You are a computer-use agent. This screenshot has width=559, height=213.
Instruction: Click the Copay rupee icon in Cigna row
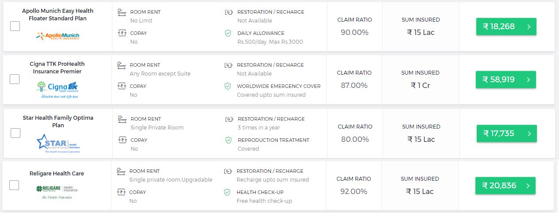(x=121, y=86)
